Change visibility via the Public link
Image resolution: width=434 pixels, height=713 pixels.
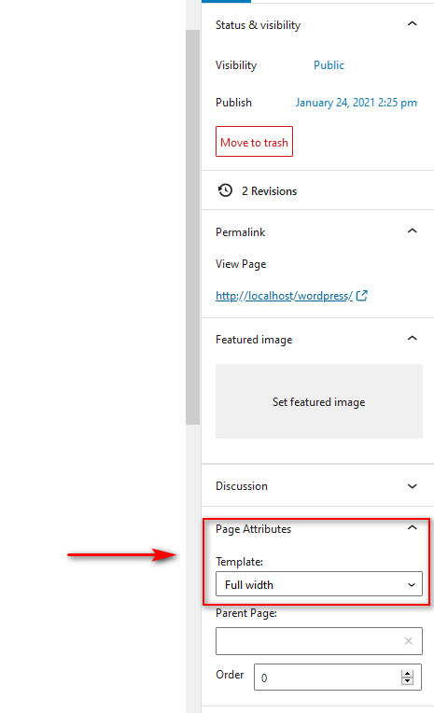click(329, 65)
